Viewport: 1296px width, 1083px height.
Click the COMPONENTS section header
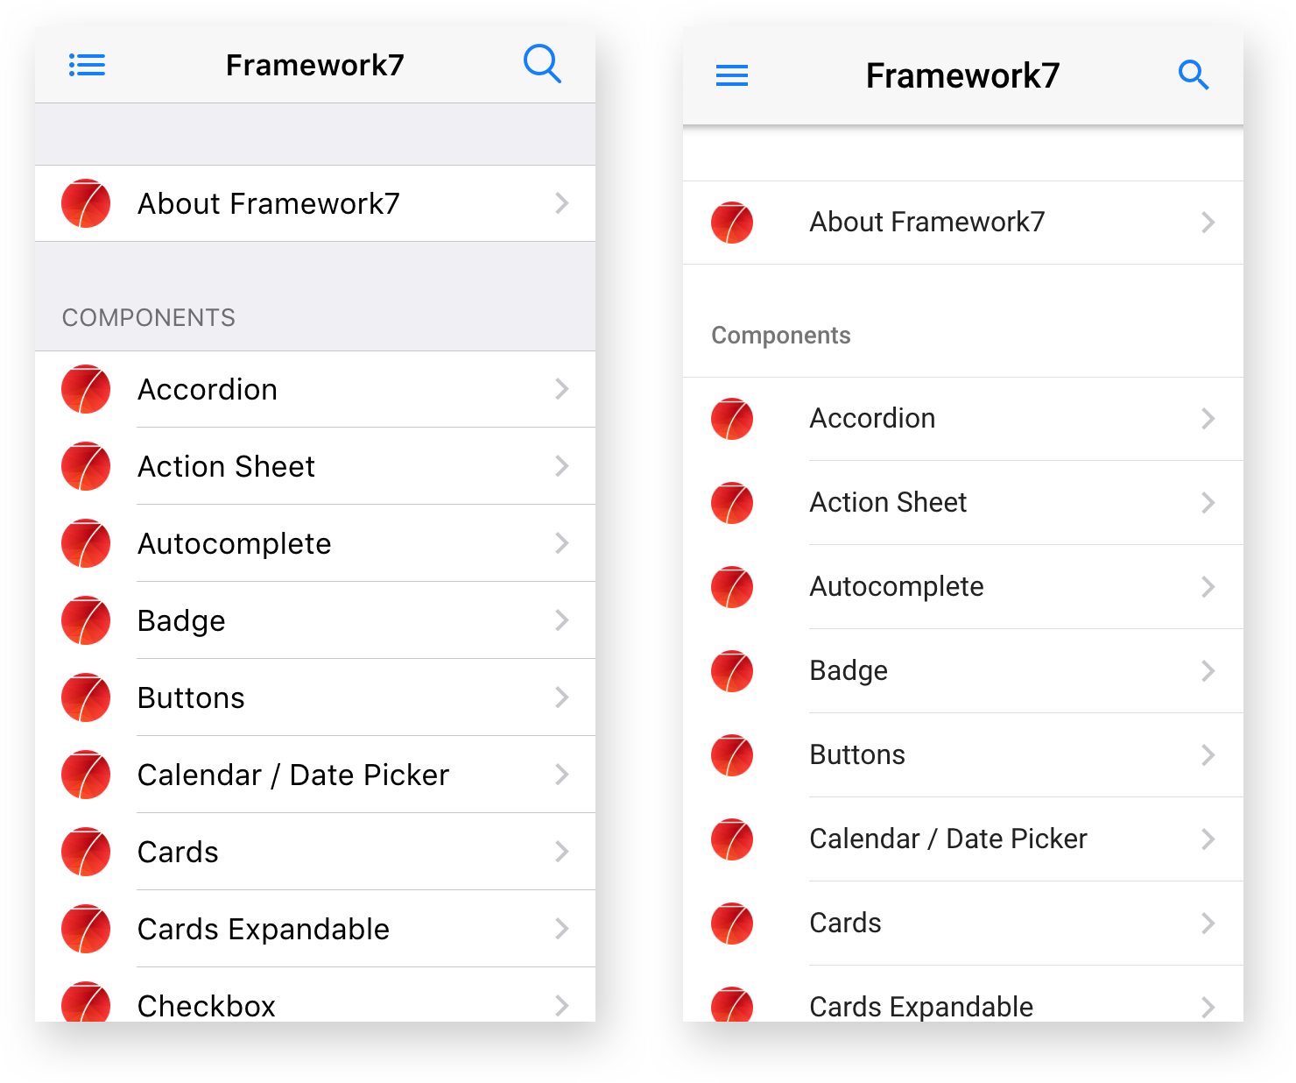(x=148, y=317)
